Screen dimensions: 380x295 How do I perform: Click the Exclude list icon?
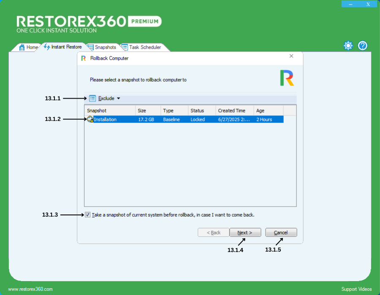(92, 98)
